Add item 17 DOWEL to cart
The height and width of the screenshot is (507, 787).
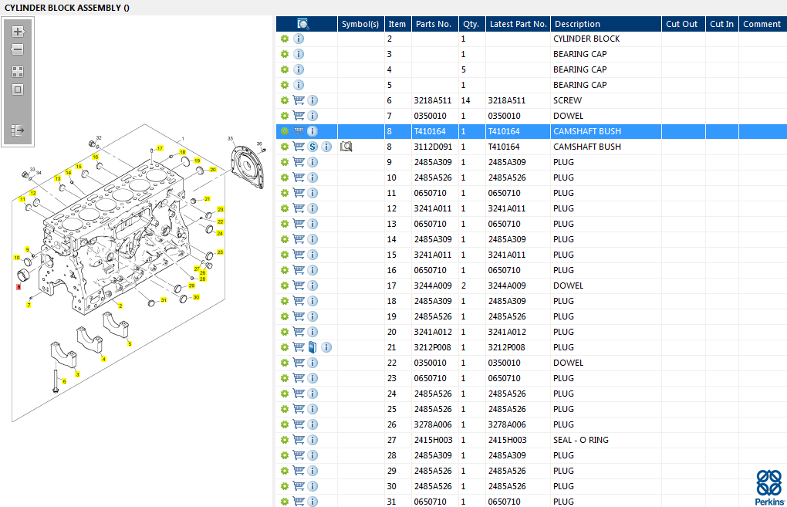(299, 286)
